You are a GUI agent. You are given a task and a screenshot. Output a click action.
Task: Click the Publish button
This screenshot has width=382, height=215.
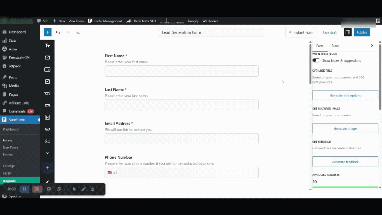tap(361, 32)
